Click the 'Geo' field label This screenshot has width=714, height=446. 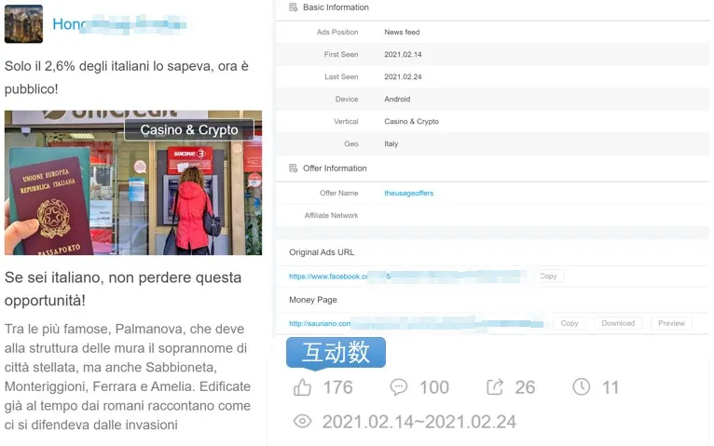[x=351, y=143]
